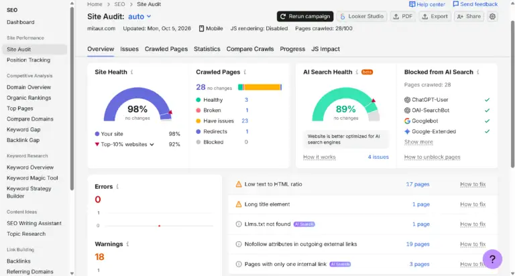Click the PDF export button
The width and height of the screenshot is (515, 276).
(402, 16)
